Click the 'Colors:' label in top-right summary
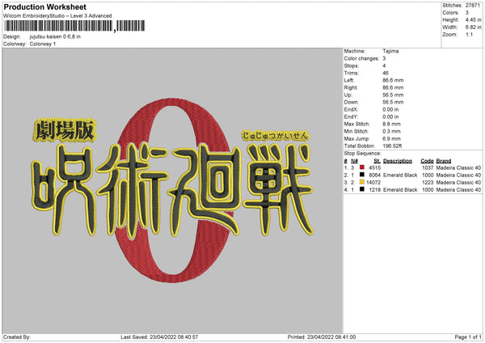The image size is (485, 343). pos(450,13)
